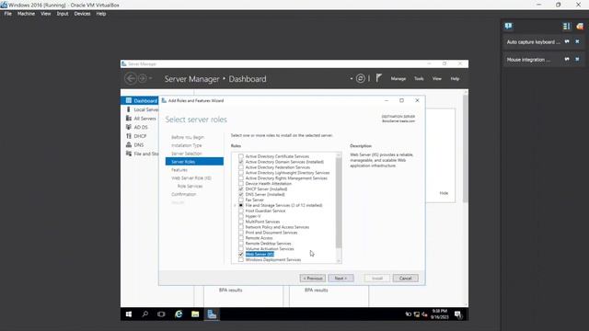Check Remote Desktop Services role
Image resolution: width=589 pixels, height=331 pixels.
pyautogui.click(x=241, y=243)
